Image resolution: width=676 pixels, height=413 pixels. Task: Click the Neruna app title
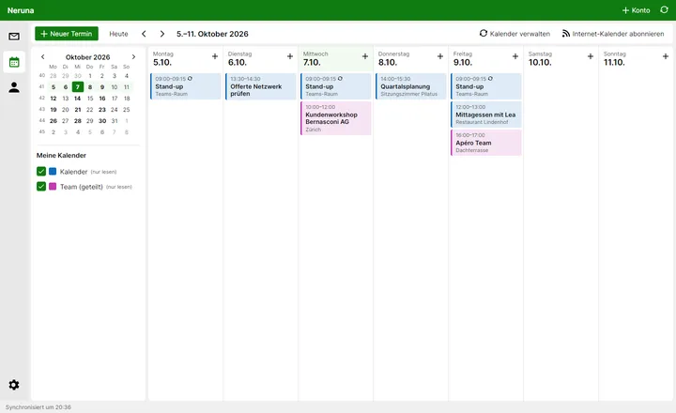21,10
